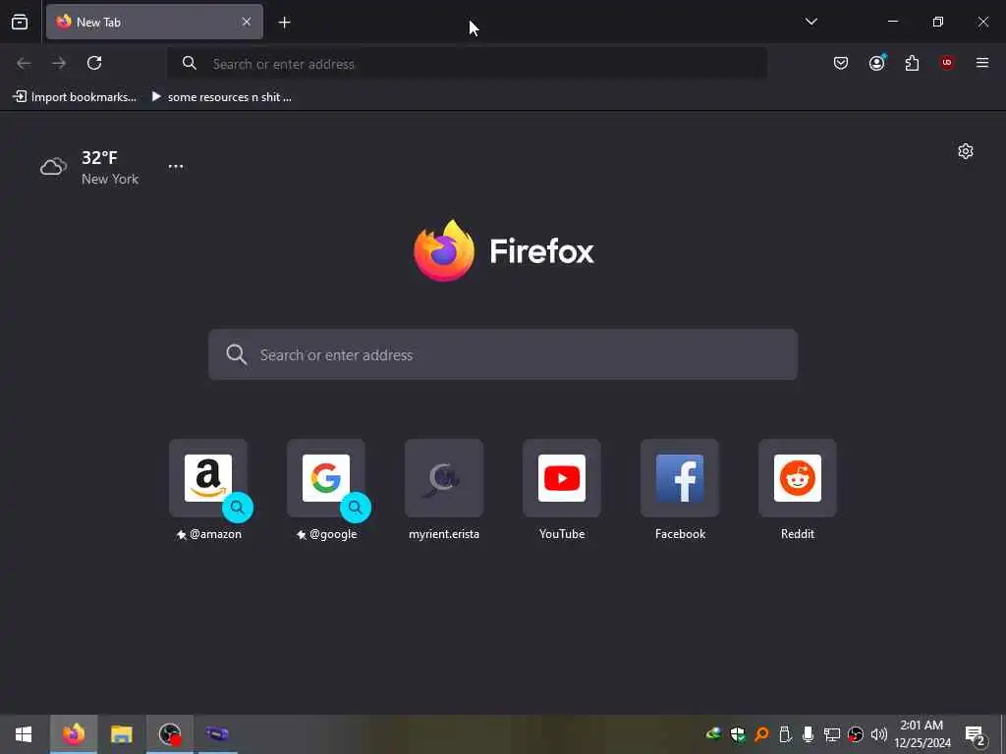Open the notification center with 2 alerts

[x=976, y=735]
